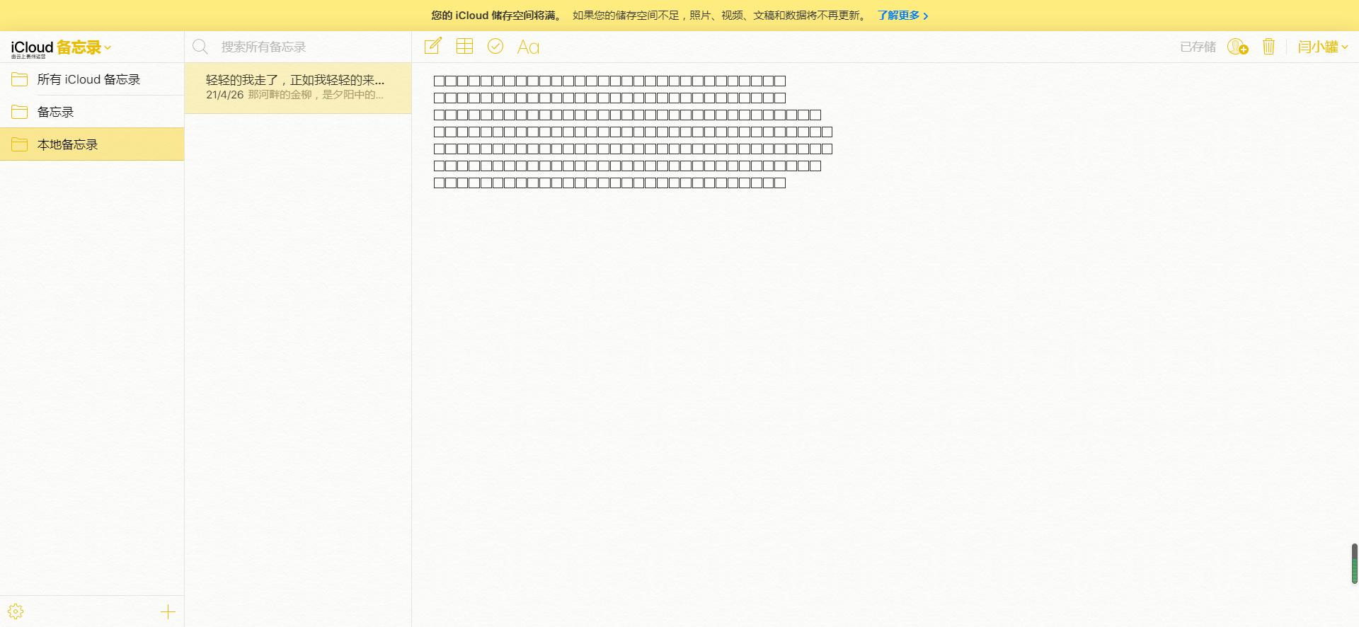1359x627 pixels.
Task: Click the folder icon beside 本地备忘录
Action: point(20,144)
